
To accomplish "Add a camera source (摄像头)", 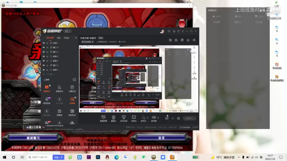I will coord(113,118).
